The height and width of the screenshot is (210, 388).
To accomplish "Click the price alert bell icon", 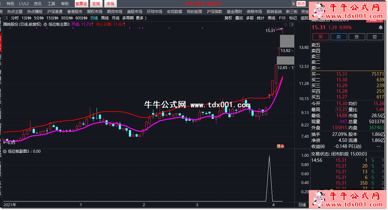I will pos(380,28).
